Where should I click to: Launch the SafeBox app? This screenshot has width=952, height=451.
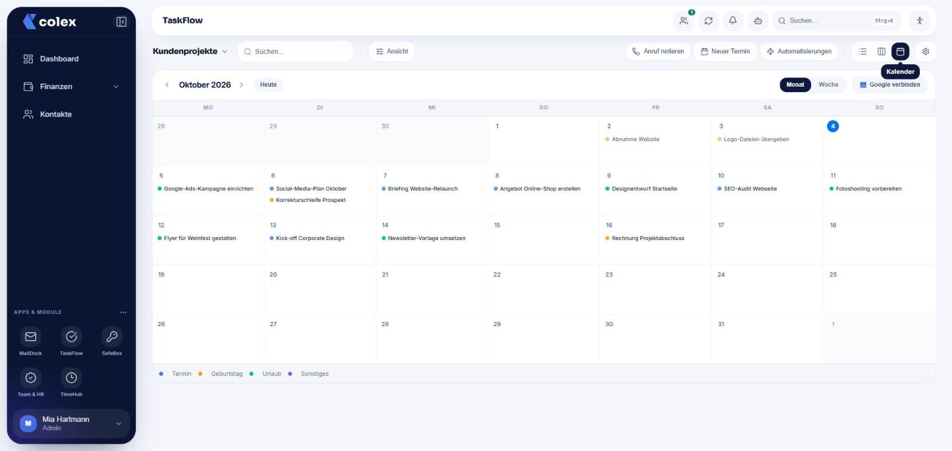point(112,341)
